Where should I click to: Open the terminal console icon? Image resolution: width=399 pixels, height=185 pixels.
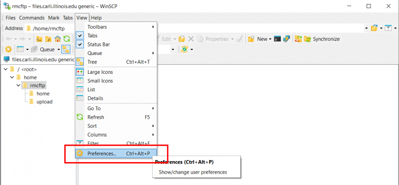click(277, 39)
